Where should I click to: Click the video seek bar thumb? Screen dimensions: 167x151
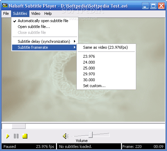tap(19, 126)
